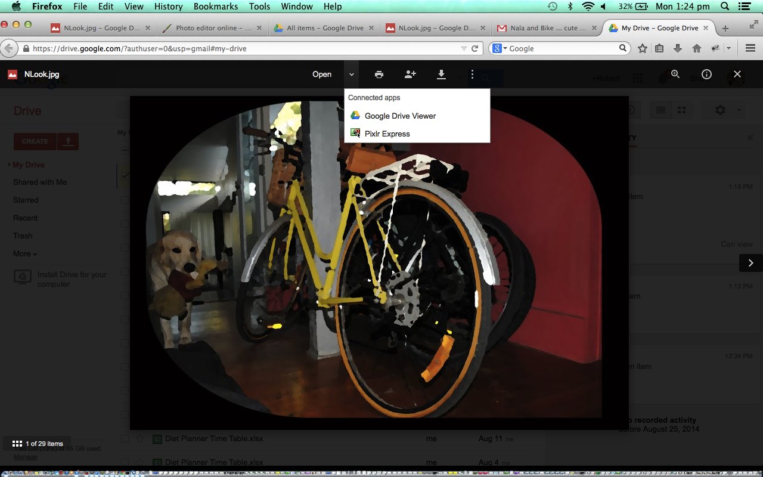763x477 pixels.
Task: Show file details via the info icon
Action: (x=706, y=75)
